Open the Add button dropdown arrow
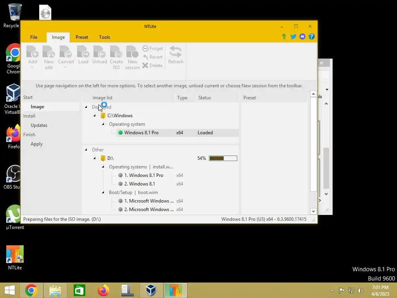The image size is (397, 298). (x=32, y=68)
